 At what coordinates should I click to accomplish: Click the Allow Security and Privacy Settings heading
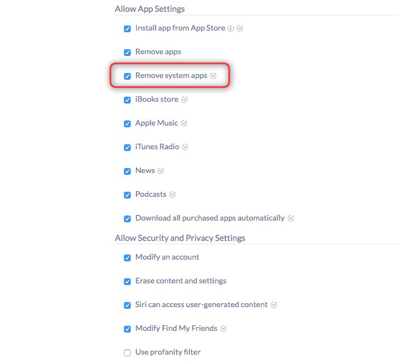[x=180, y=238]
